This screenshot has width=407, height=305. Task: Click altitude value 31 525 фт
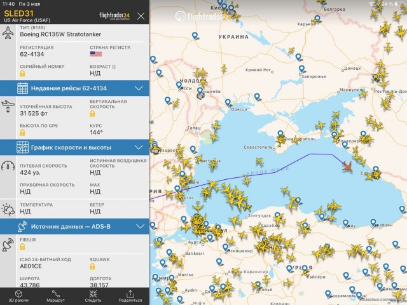tap(34, 113)
